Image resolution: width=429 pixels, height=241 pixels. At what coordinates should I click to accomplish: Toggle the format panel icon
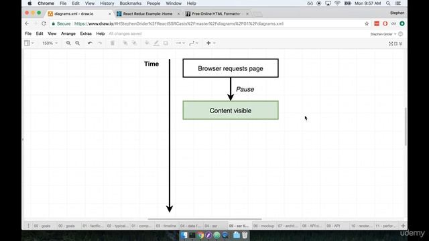pos(396,44)
